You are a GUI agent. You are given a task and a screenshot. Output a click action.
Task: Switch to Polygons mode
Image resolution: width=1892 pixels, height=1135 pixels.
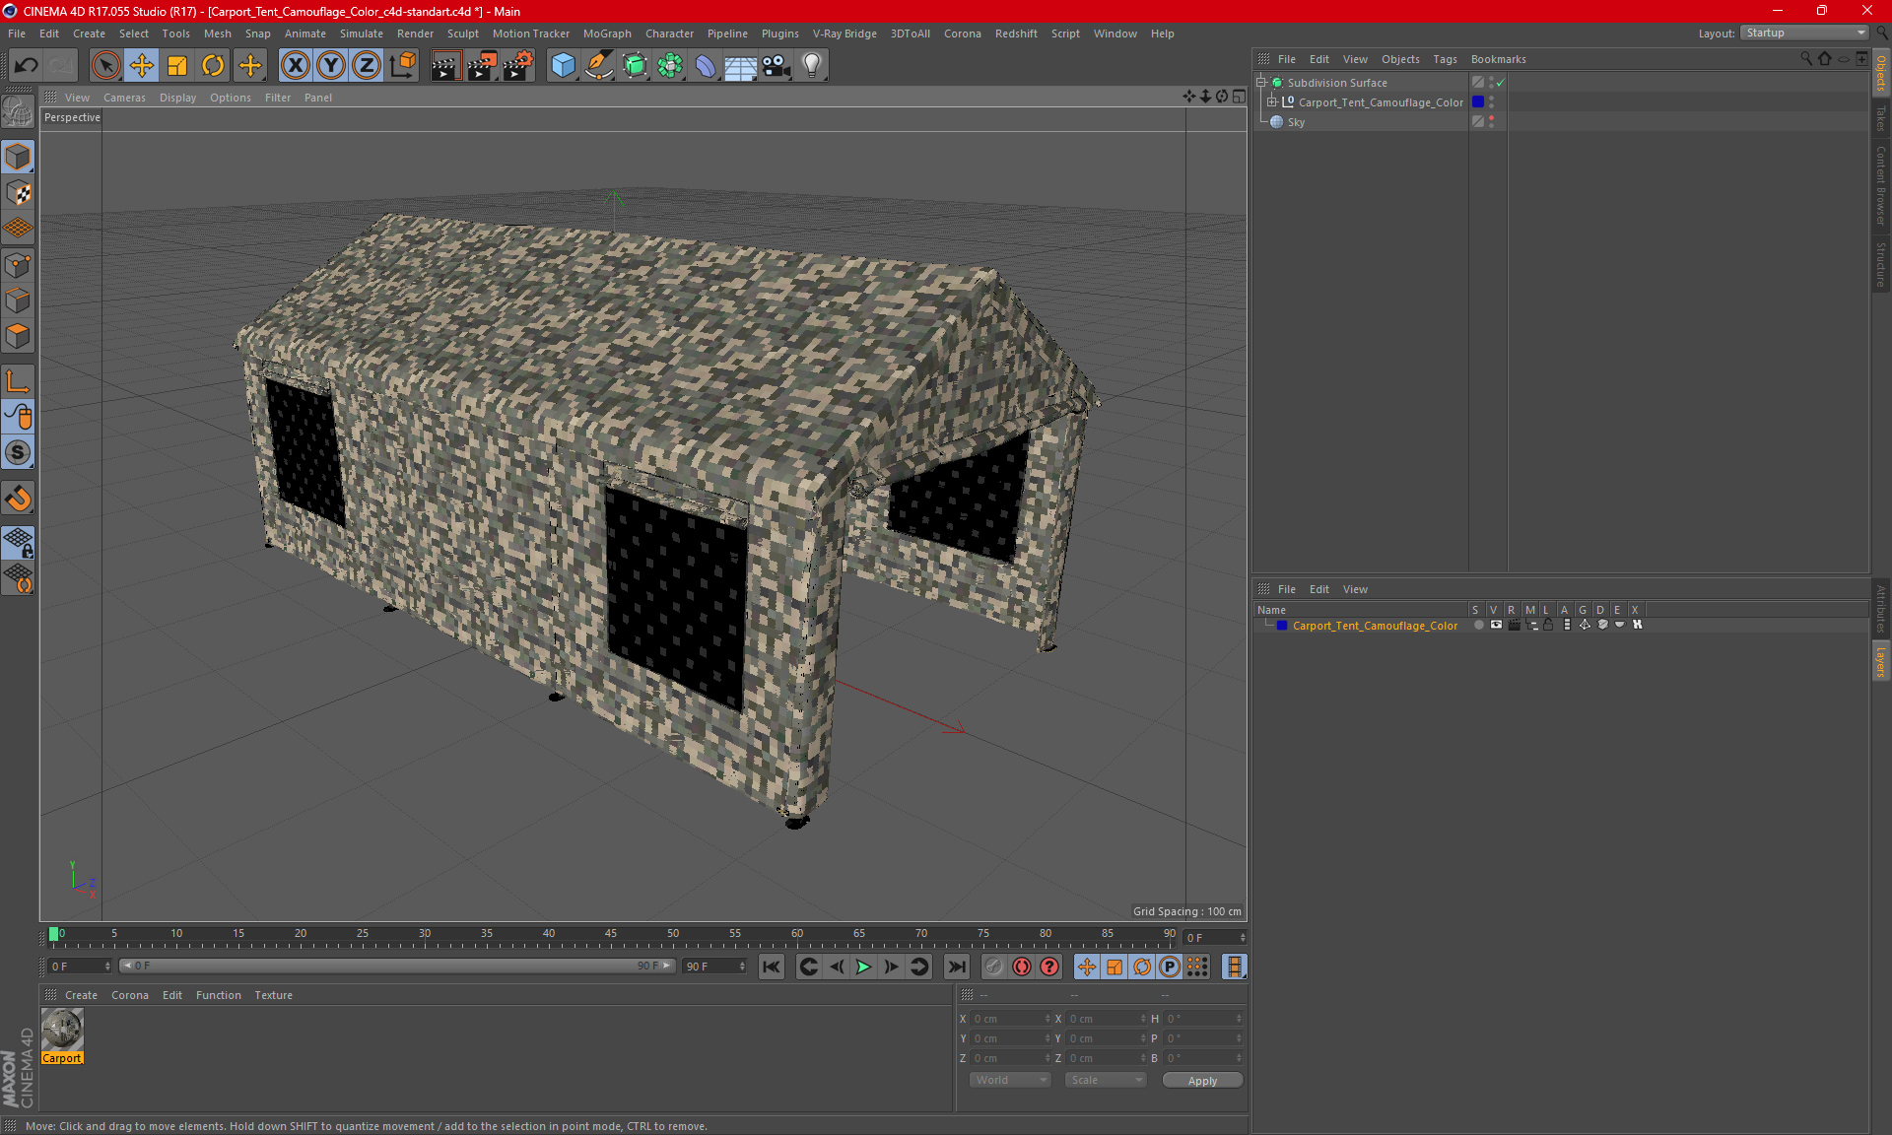click(x=18, y=336)
